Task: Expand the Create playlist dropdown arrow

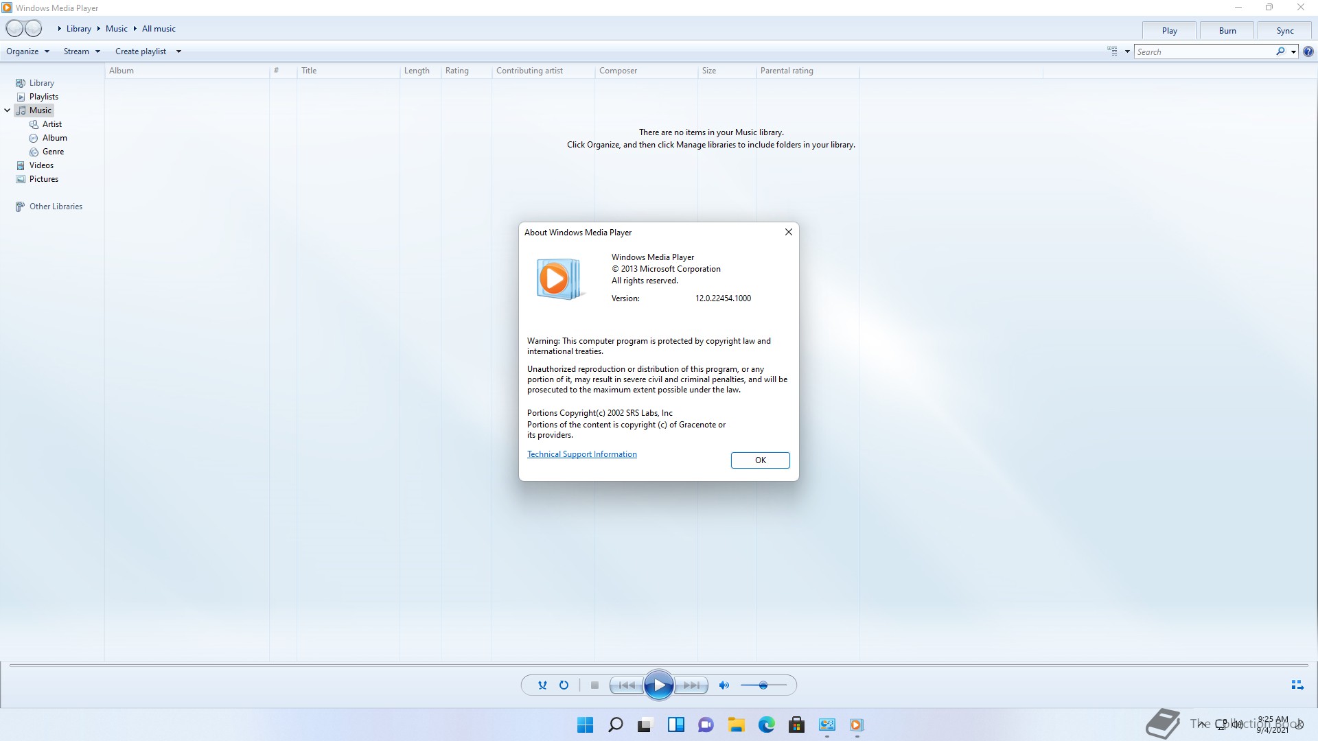Action: (178, 51)
